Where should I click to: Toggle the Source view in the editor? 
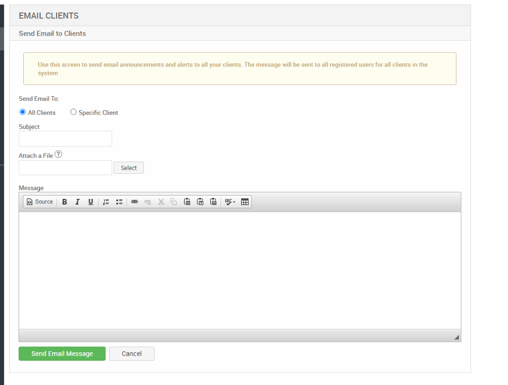40,201
